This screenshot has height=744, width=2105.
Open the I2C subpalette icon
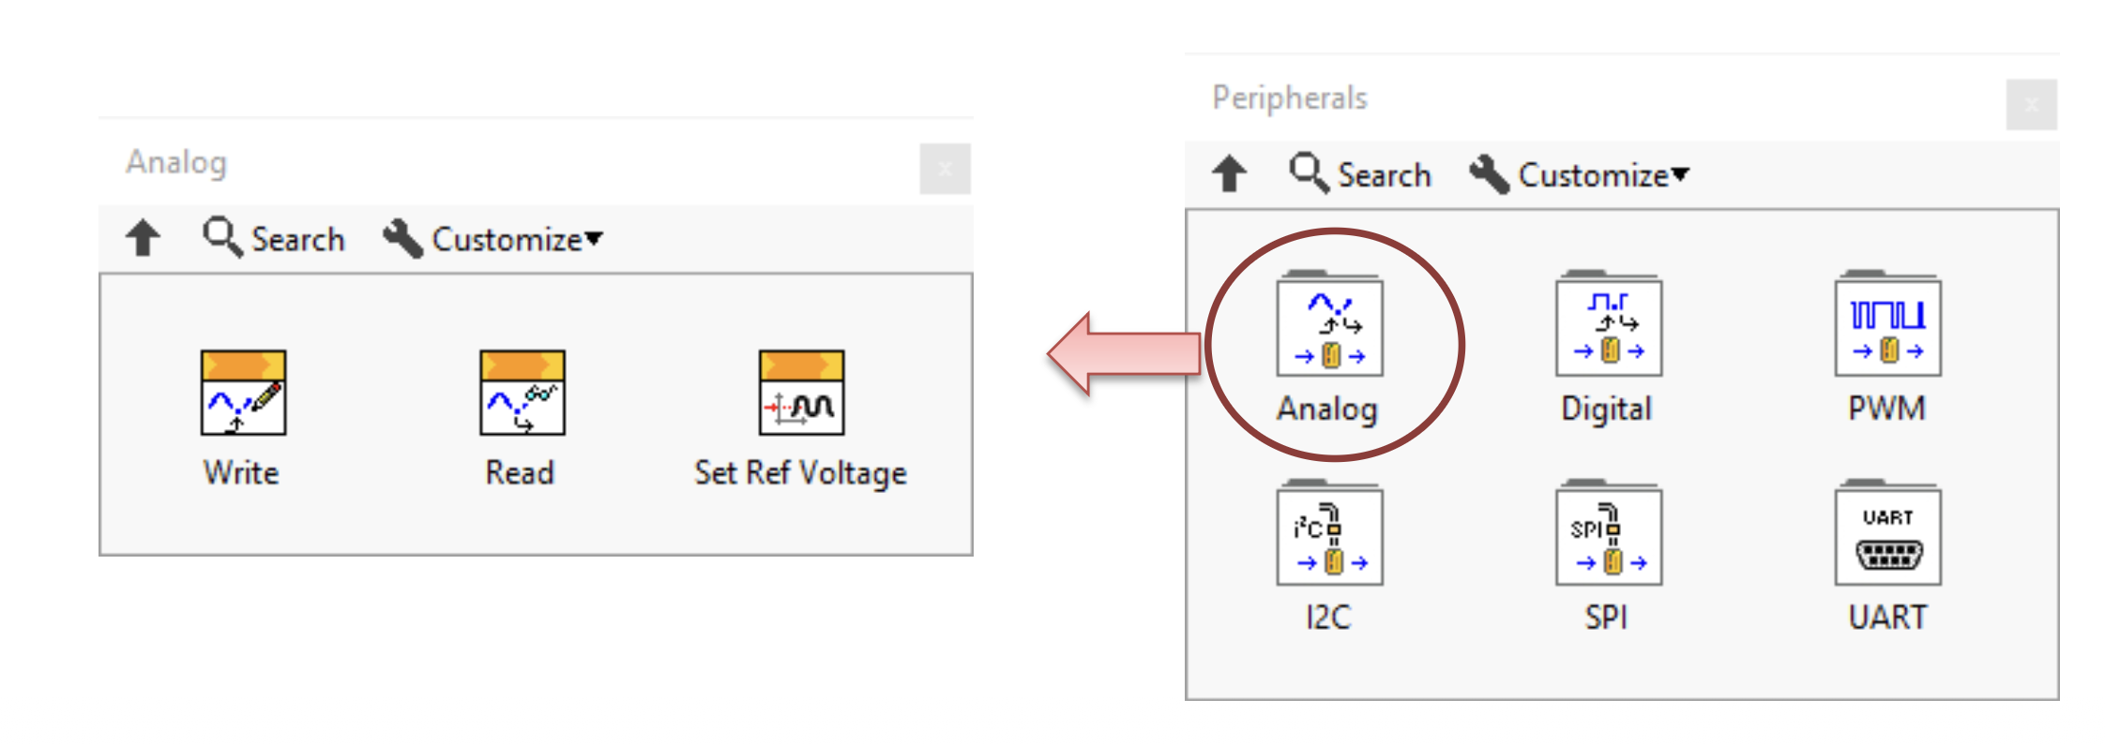coord(1329,533)
